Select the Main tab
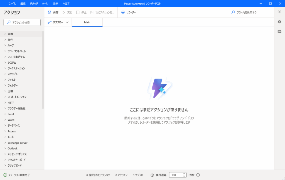Image resolution: width=285 pixels, height=180 pixels. click(x=87, y=22)
